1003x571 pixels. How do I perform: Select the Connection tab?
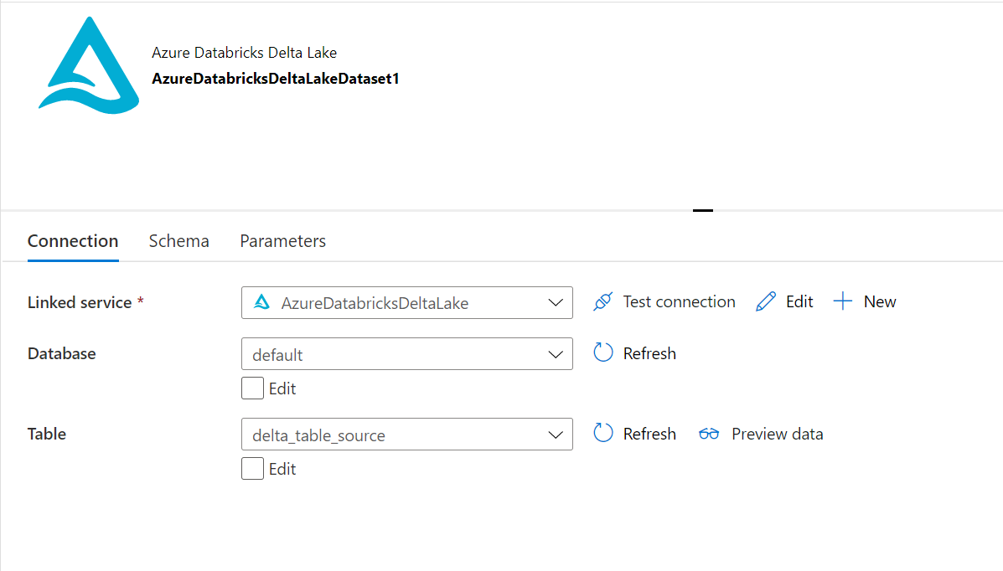[x=73, y=241]
